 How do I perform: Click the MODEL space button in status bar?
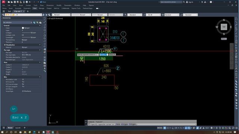[x=160, y=128]
